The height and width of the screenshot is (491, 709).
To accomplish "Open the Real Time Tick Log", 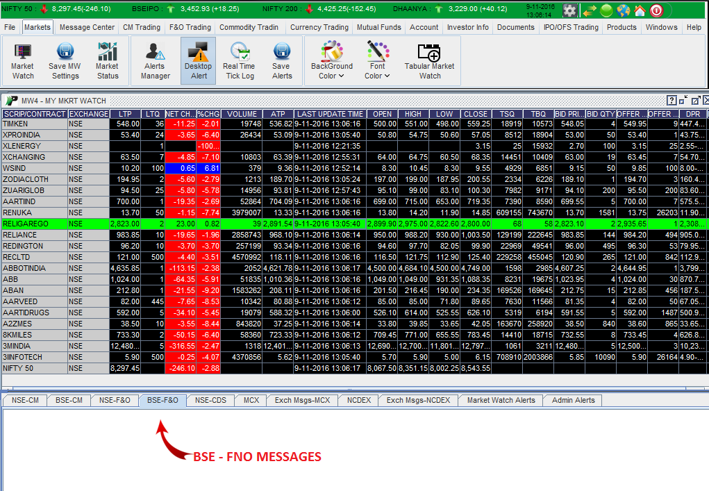I will point(240,60).
